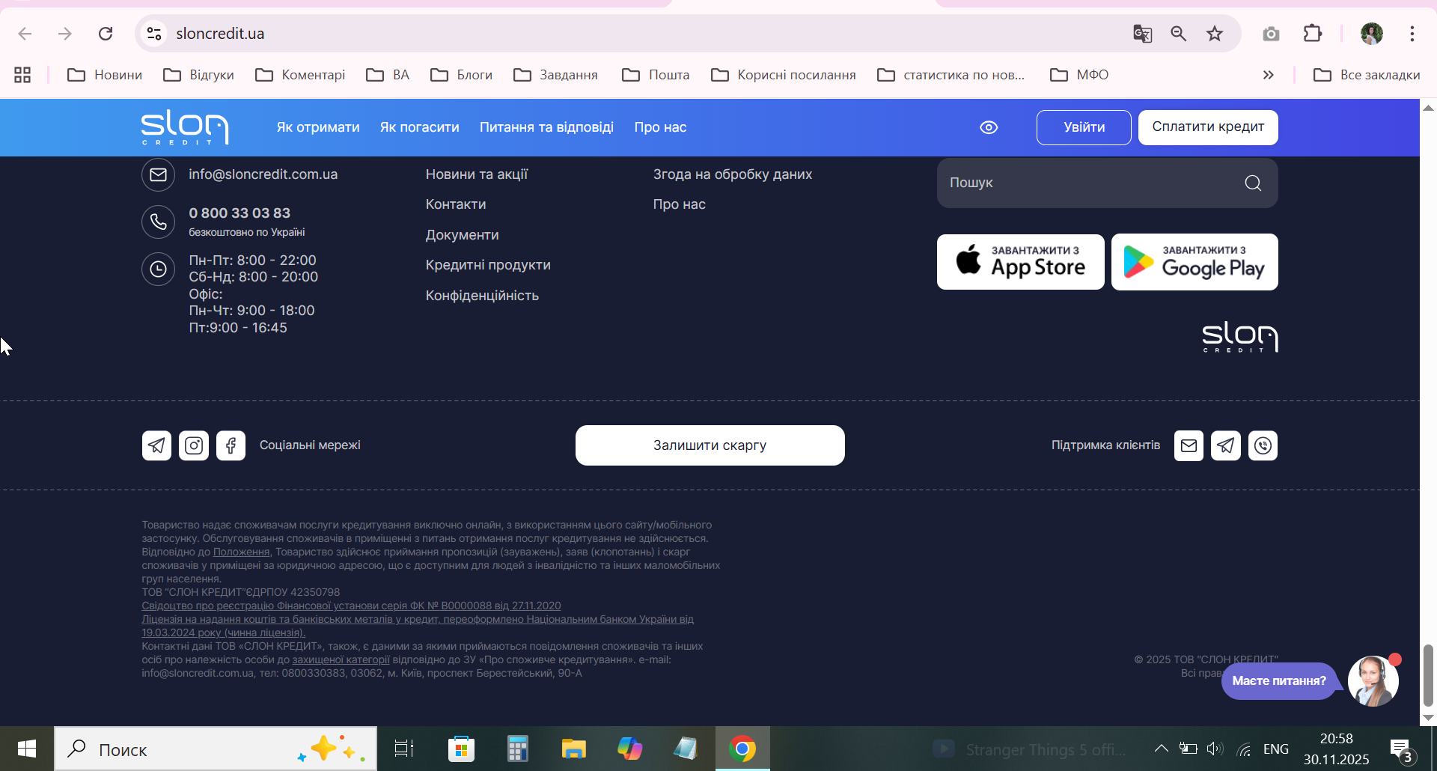Open the Extensions puzzle icon

tap(1313, 34)
